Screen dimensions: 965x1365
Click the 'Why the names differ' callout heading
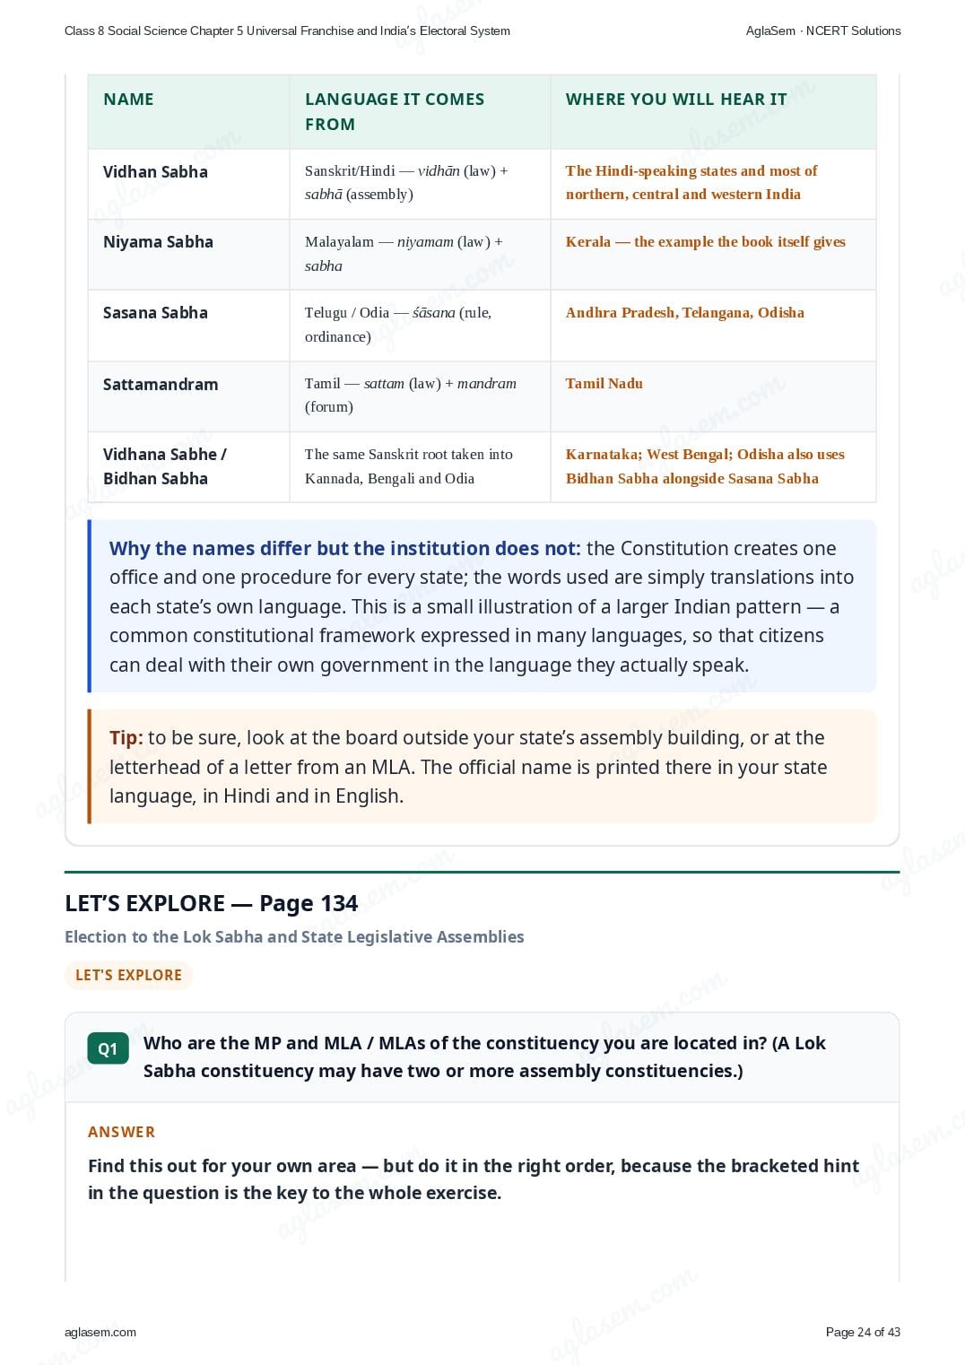(345, 548)
